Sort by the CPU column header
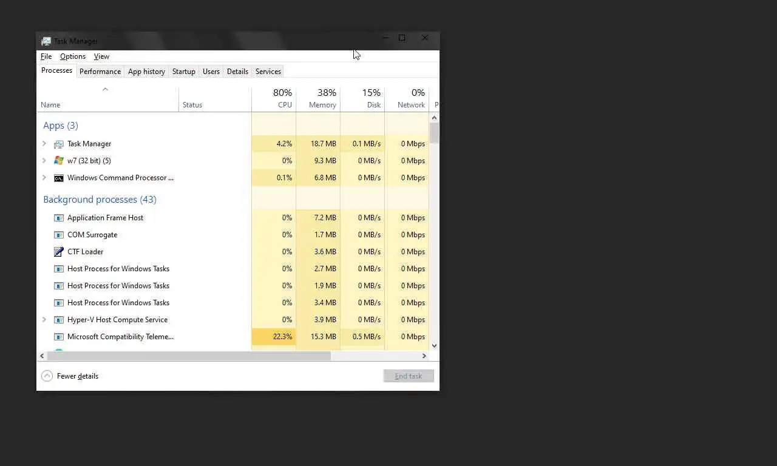Image resolution: width=777 pixels, height=466 pixels. 274,100
